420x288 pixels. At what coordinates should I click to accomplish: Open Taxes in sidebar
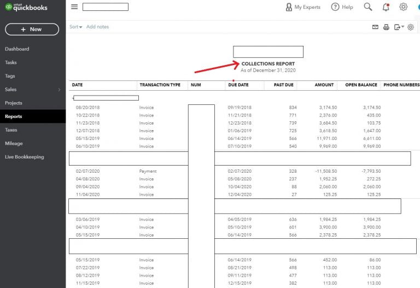pyautogui.click(x=11, y=130)
